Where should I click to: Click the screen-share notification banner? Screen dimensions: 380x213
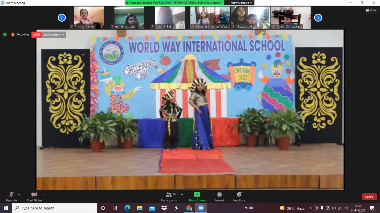pyautogui.click(x=175, y=3)
